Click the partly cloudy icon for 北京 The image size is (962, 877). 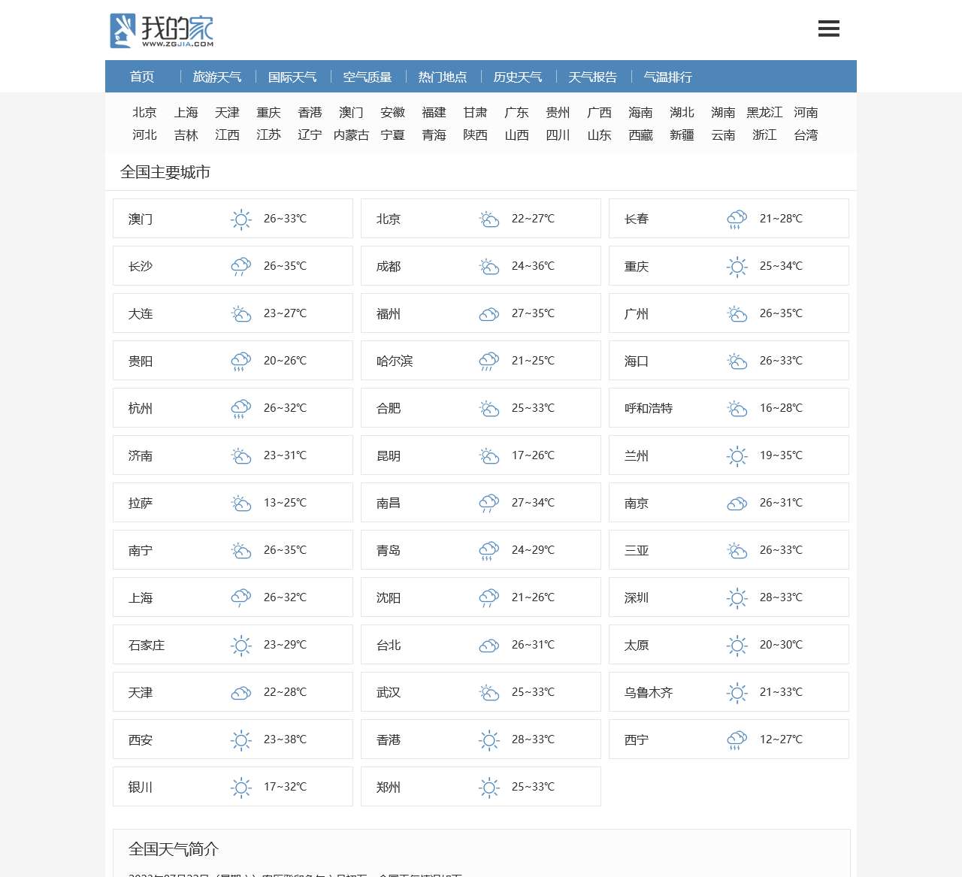tap(489, 219)
